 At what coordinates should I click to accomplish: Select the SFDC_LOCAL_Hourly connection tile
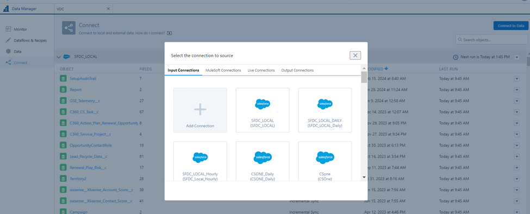[200, 161]
